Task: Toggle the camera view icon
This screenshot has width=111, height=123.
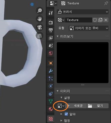Action: click(40, 27)
